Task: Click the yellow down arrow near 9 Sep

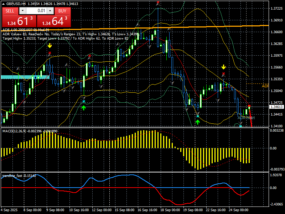Action: click(x=50, y=46)
